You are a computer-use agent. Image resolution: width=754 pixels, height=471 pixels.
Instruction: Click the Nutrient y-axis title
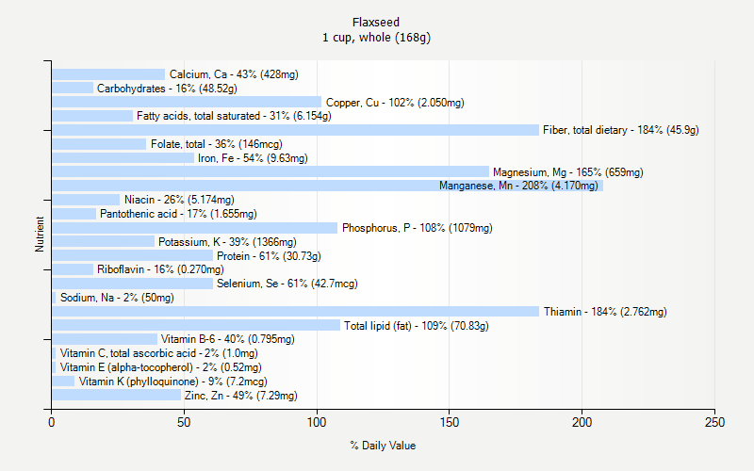(x=40, y=235)
